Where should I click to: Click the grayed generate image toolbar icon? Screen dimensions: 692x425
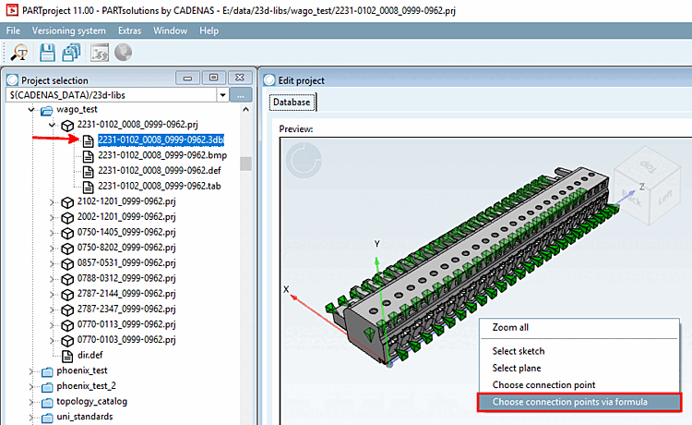pos(100,53)
